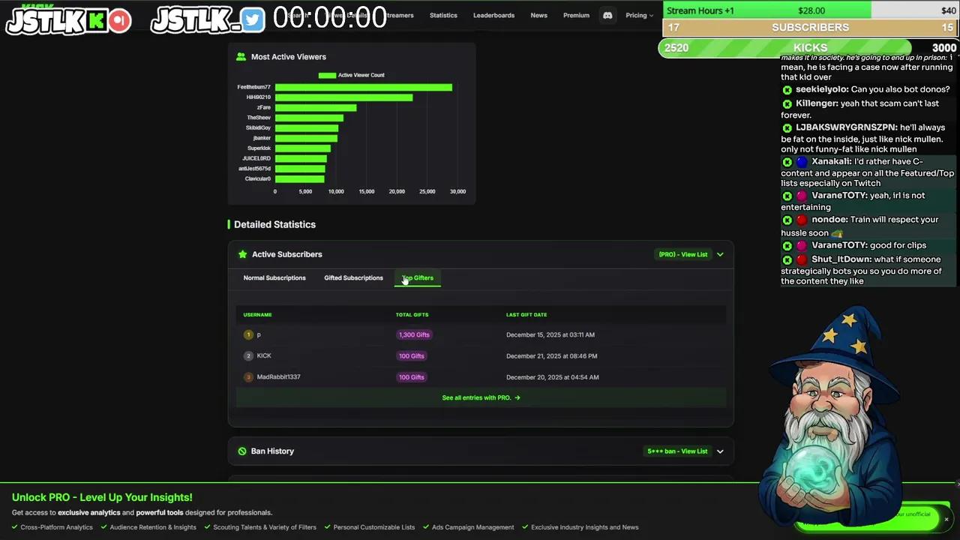Toggle the Active Viewer Count legend swatch
Viewport: 960px width, 540px height.
click(327, 75)
